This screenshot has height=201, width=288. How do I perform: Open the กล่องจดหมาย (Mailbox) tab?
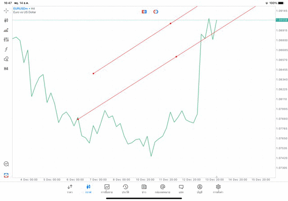(162, 189)
